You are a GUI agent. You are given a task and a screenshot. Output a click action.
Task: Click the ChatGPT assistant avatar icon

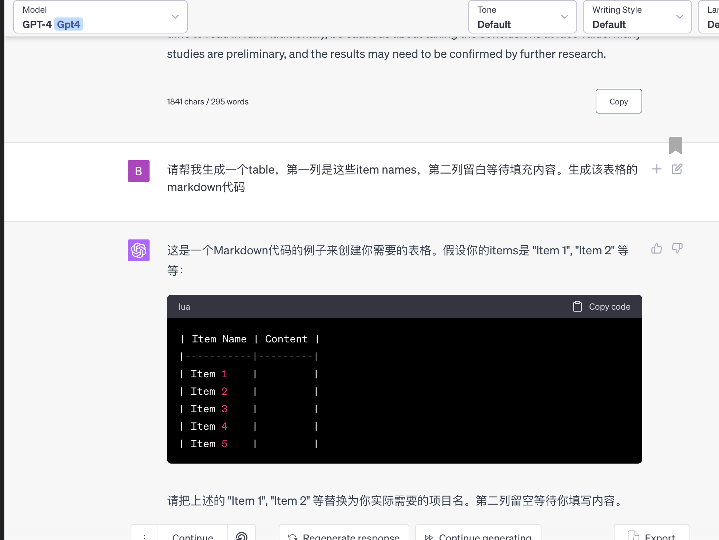[x=138, y=250]
